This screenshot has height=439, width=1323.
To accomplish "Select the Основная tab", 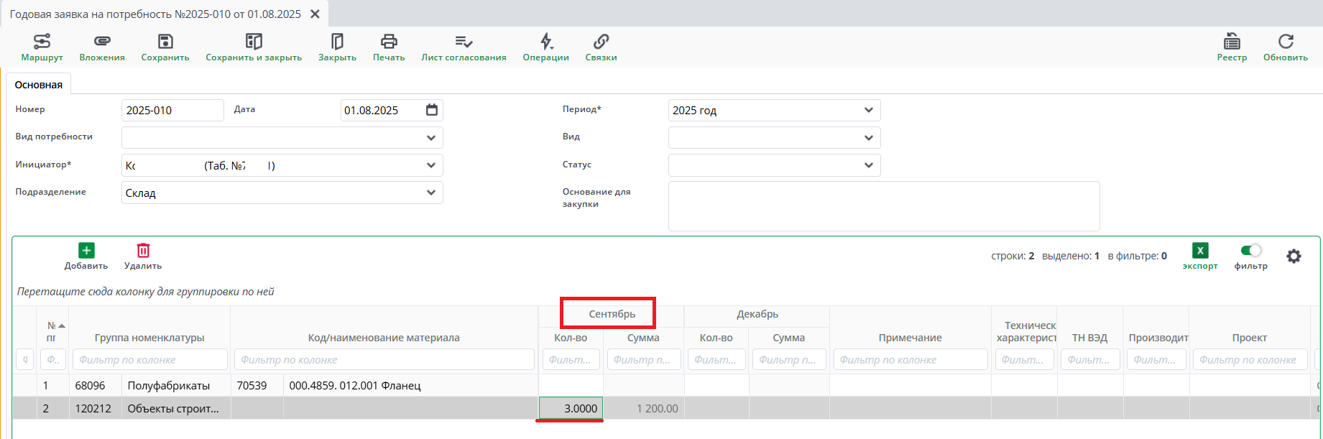I will [39, 85].
